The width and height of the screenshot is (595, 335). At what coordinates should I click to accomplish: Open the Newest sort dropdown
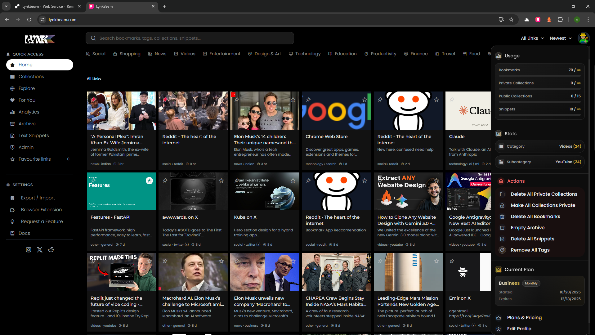561,38
